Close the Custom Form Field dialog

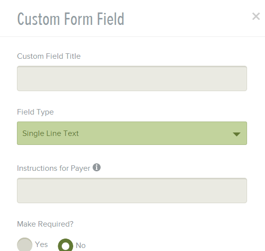[x=256, y=16]
